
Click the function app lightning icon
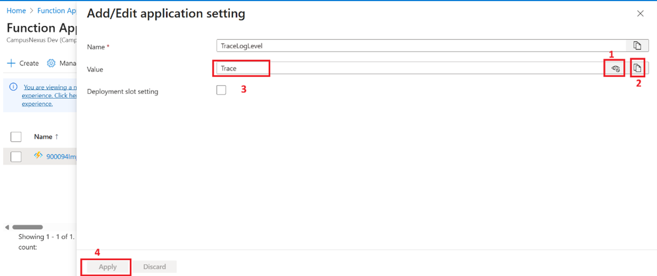tap(38, 156)
